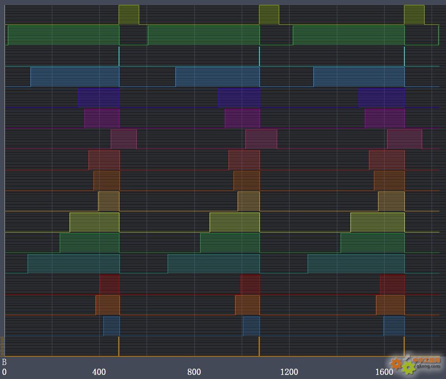Click the second pink pulse extending past the edge
The image size is (446, 379).
pos(261,139)
